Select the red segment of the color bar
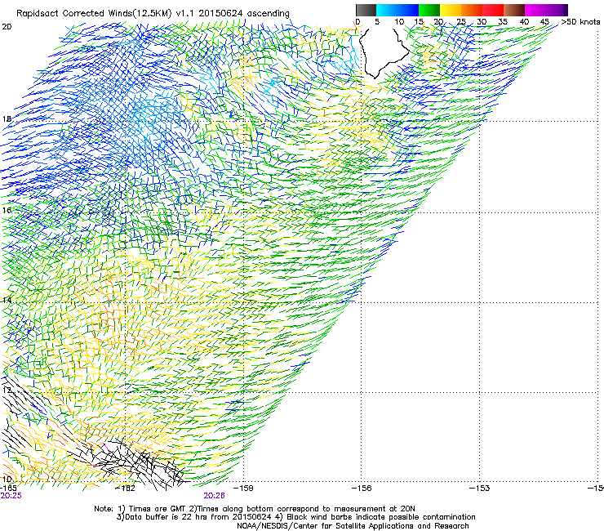Viewport: 604px width, 531px height. click(493, 10)
